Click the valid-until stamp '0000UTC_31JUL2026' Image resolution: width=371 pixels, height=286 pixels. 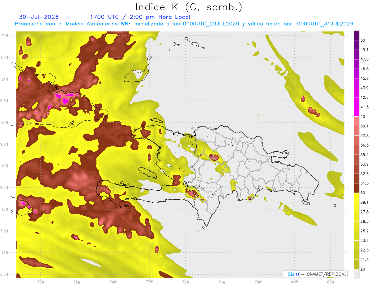coord(325,24)
